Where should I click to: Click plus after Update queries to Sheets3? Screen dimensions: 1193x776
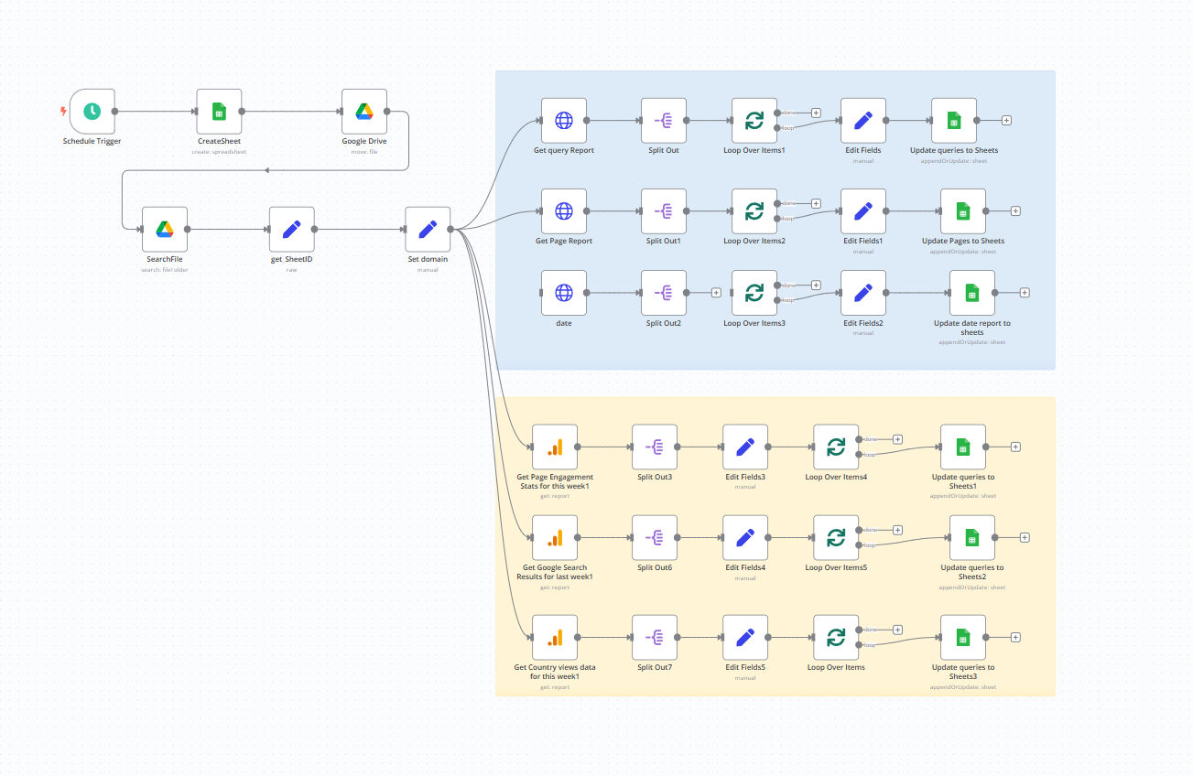coord(1015,638)
